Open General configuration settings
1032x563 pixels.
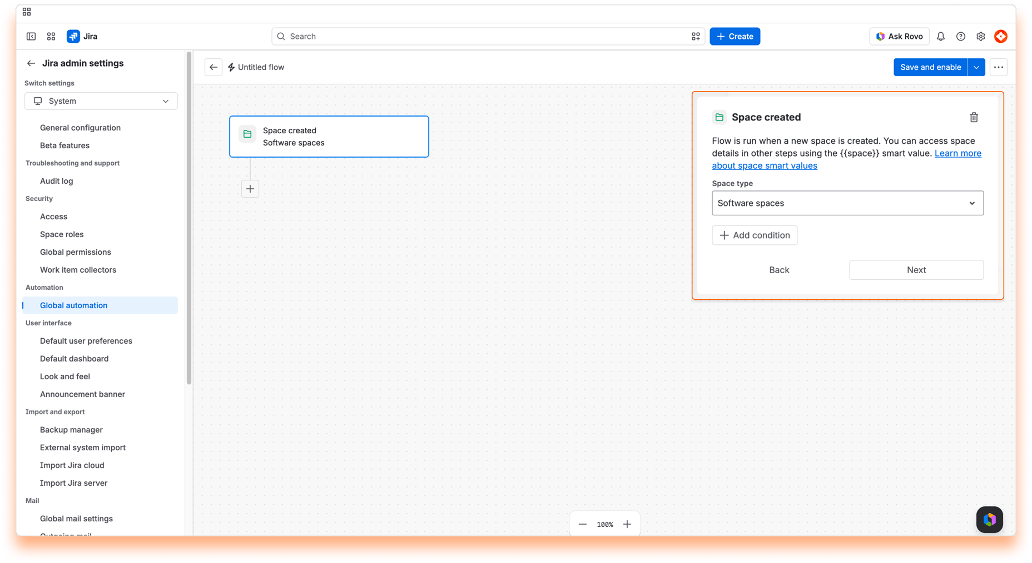click(x=80, y=128)
